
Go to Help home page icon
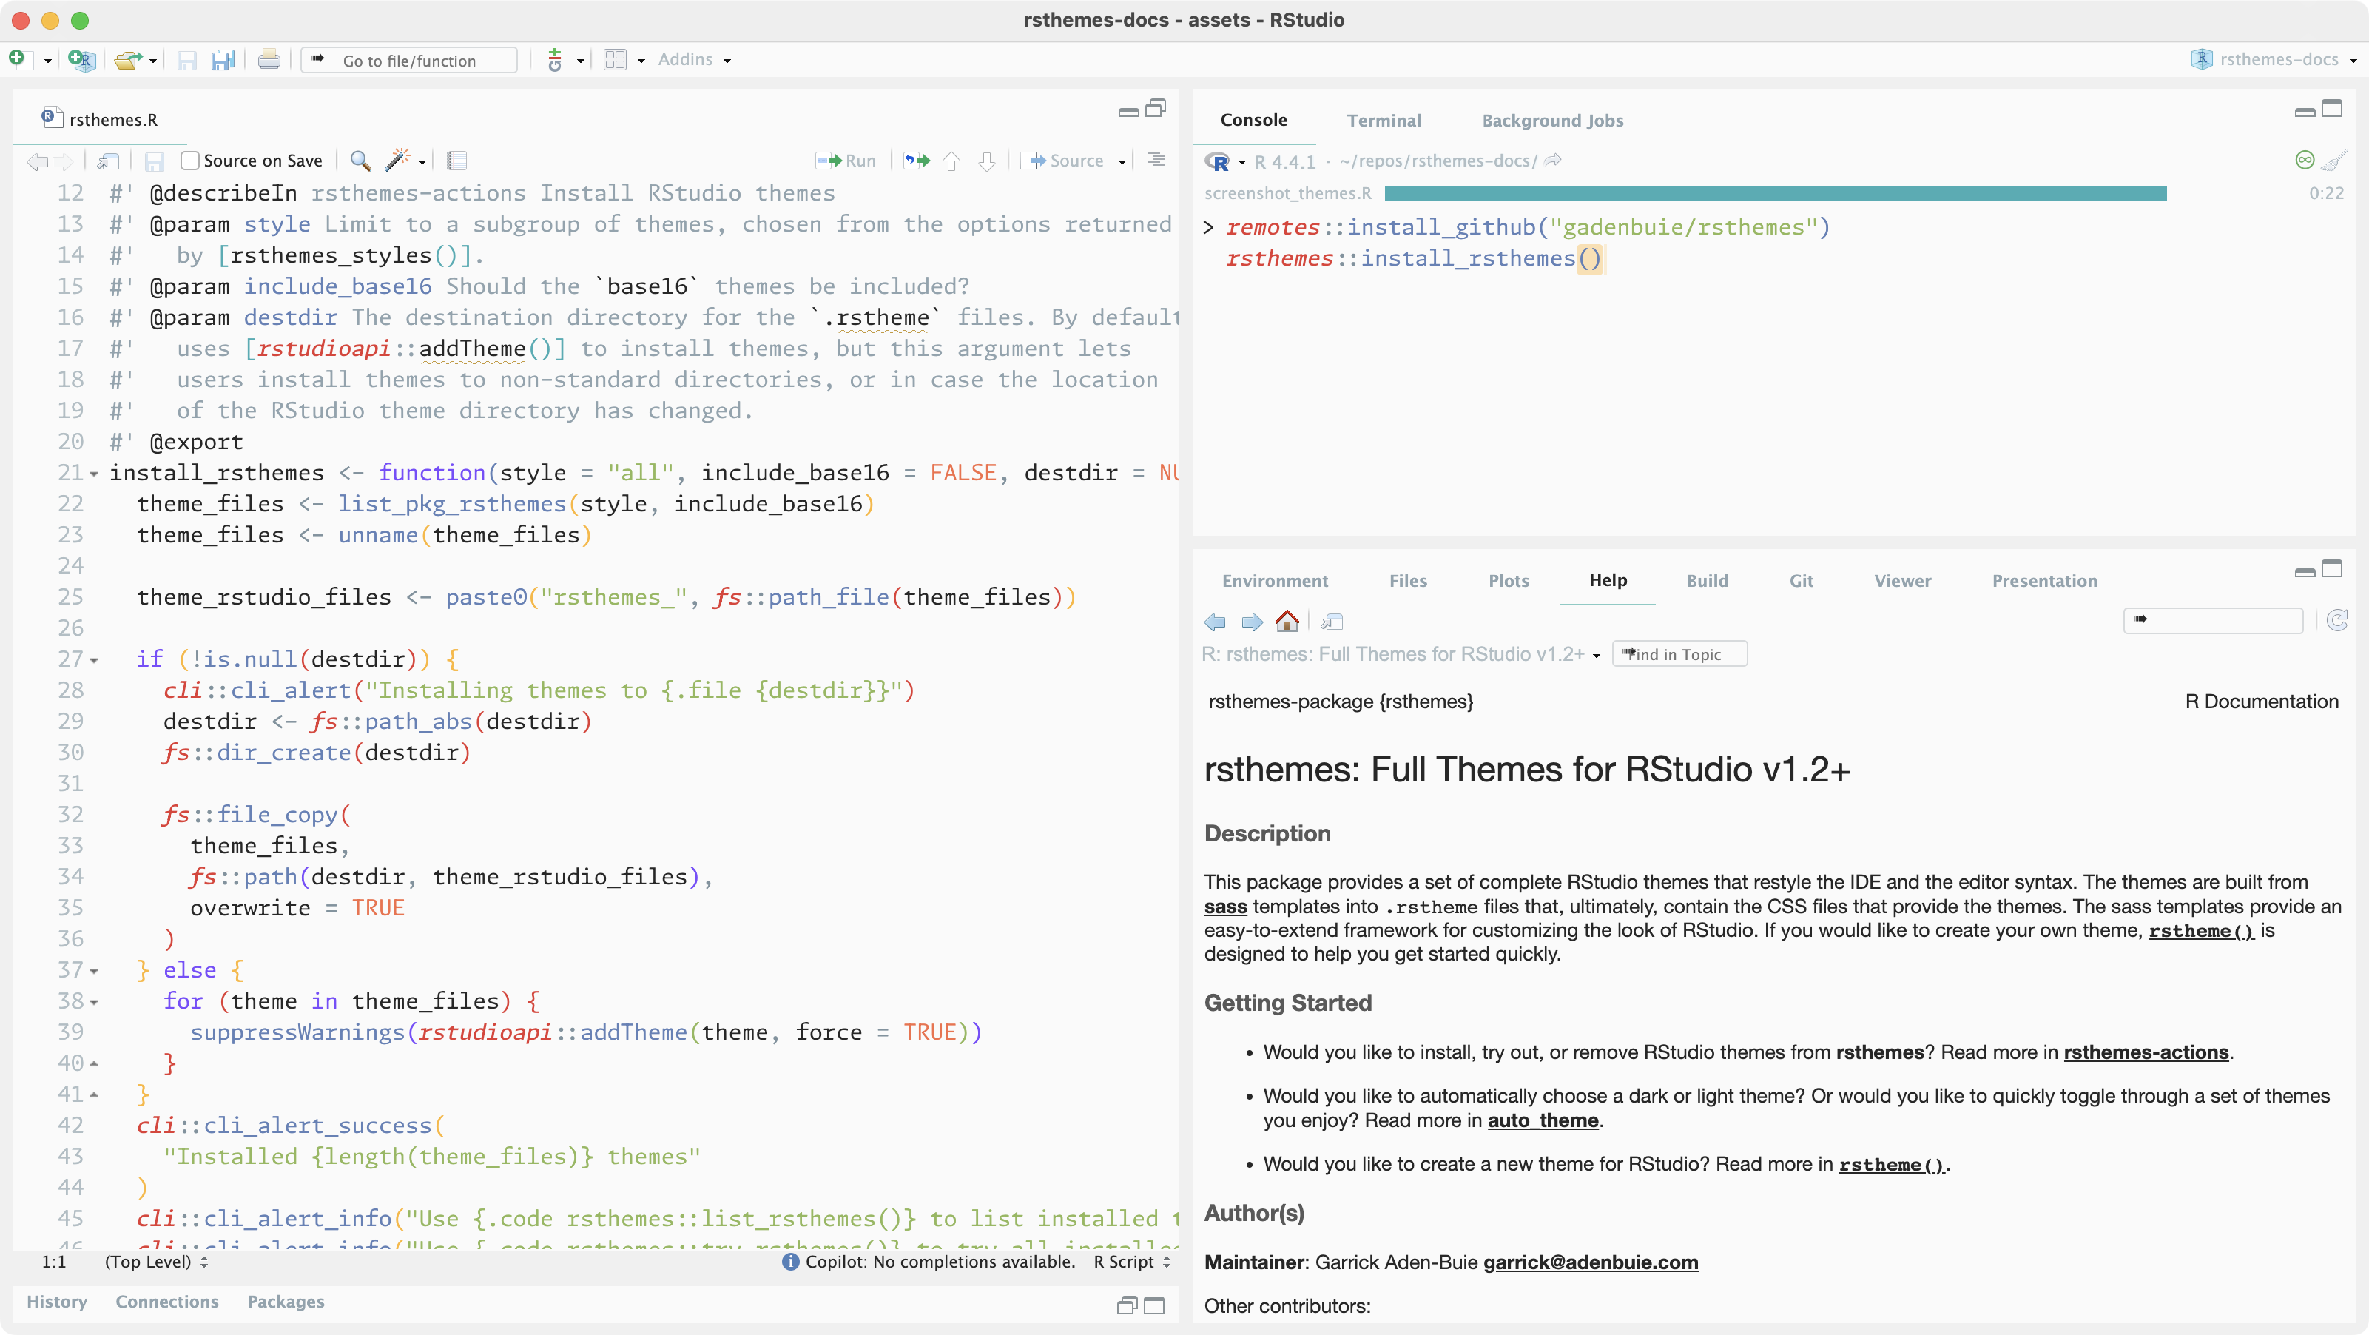coord(1287,622)
